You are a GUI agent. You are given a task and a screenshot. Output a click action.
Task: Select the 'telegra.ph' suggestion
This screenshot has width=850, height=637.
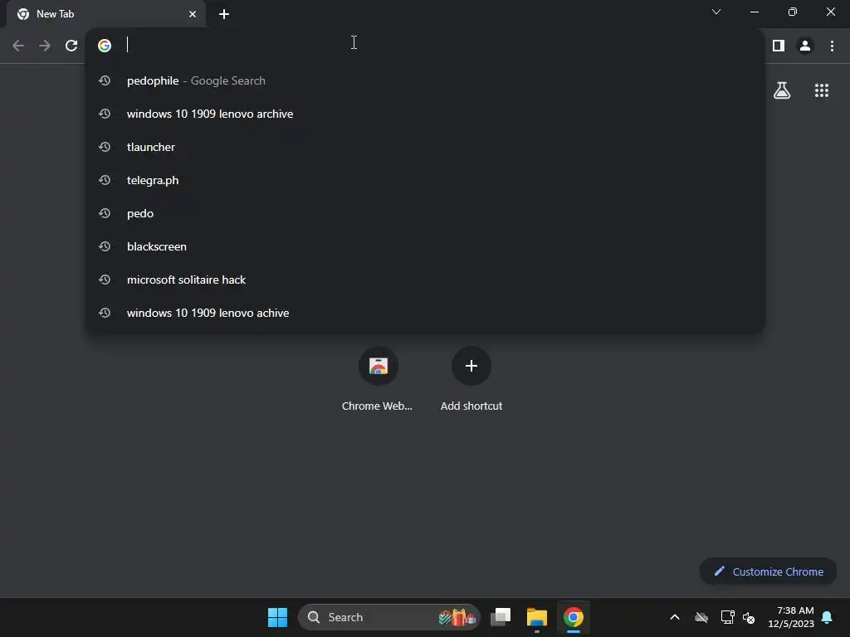coord(426,180)
